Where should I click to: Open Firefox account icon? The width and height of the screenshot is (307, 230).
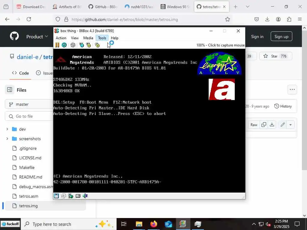coord(278,19)
